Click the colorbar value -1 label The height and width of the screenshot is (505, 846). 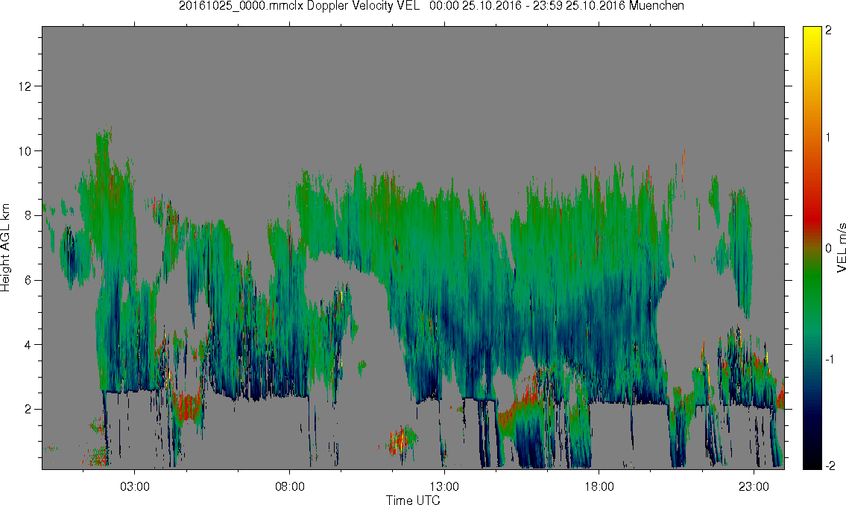point(830,360)
